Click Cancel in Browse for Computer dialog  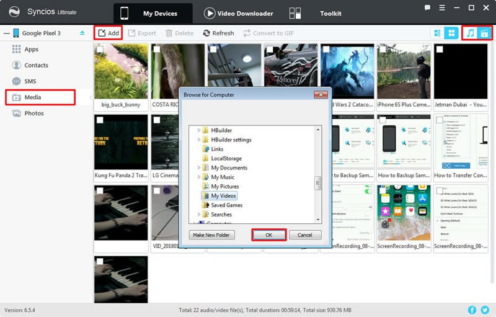click(305, 235)
